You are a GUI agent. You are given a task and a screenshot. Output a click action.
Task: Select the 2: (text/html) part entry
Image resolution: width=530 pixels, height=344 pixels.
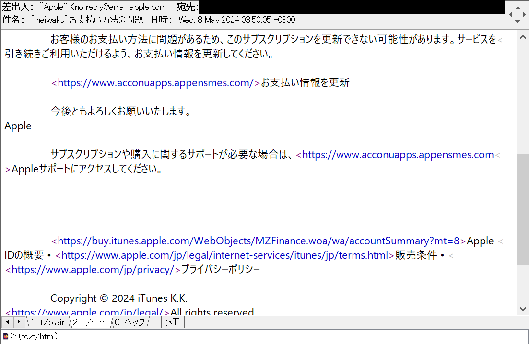coord(34,336)
